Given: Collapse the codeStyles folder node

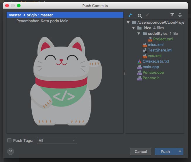Looking at the screenshot, I should pos(139,34).
